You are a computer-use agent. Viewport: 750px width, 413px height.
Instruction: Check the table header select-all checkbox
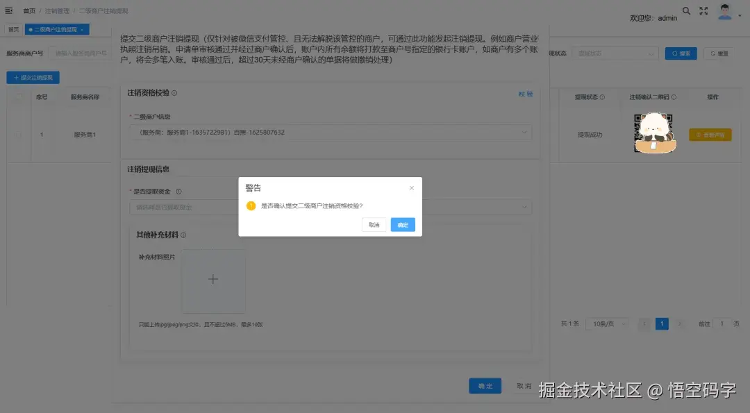[20, 96]
